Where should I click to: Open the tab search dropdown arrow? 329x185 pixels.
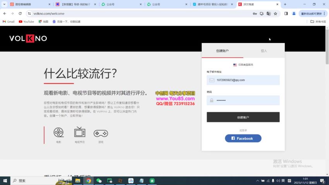4,4
